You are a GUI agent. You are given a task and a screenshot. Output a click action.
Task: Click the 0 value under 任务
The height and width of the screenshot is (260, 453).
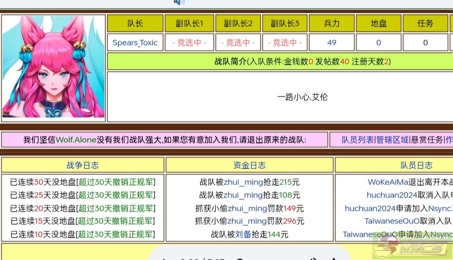tap(425, 43)
